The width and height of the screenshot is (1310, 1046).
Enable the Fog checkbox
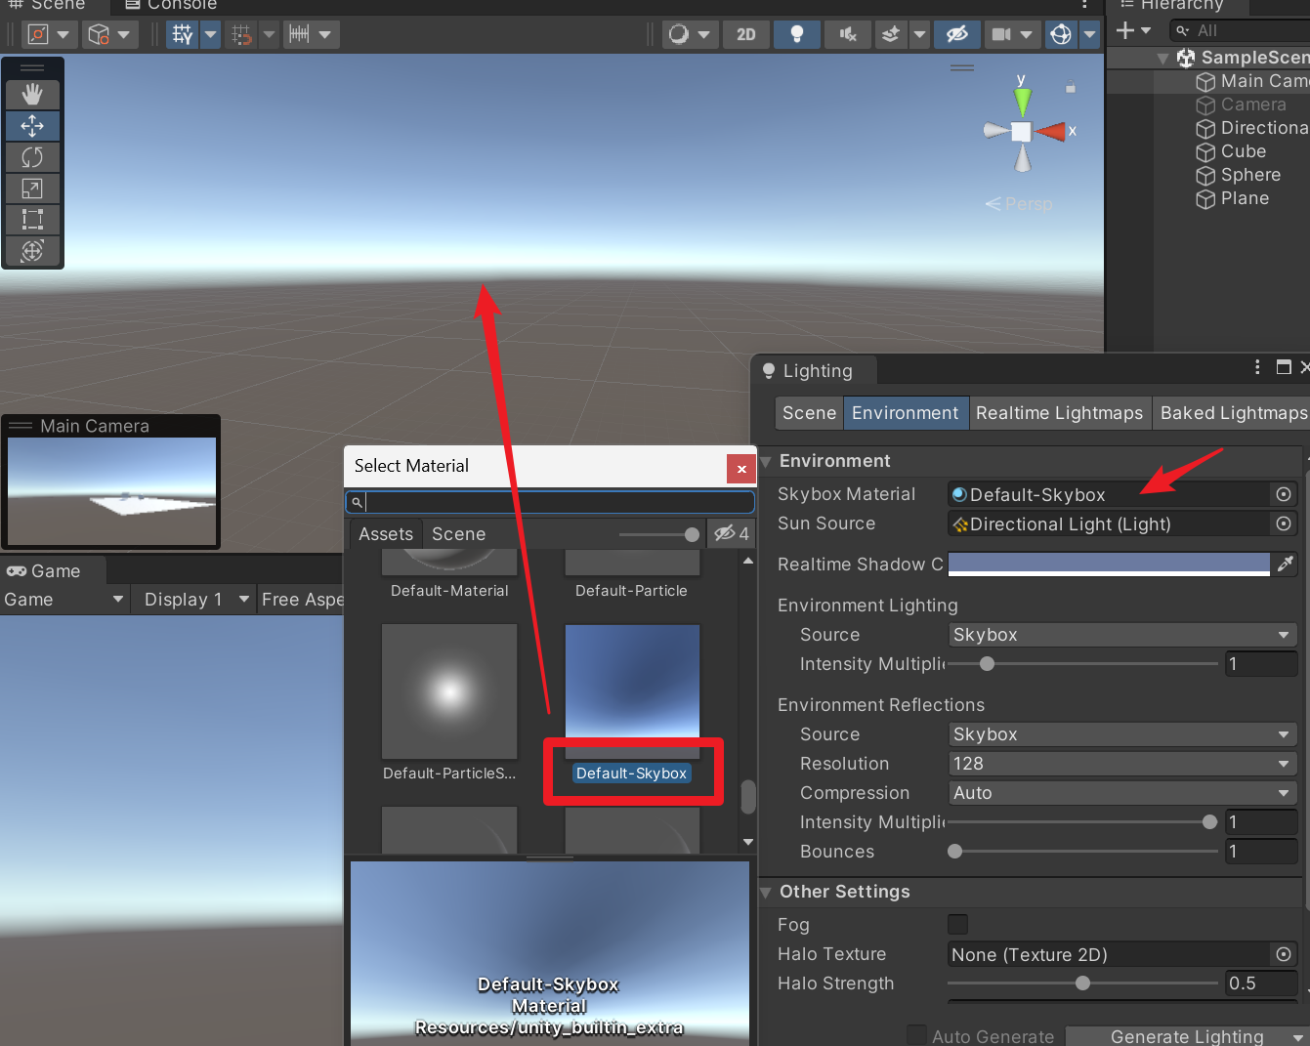tap(957, 924)
